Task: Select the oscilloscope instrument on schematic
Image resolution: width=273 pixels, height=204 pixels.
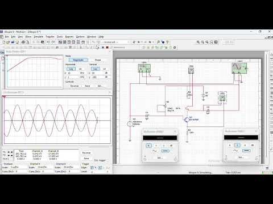Action: click(x=239, y=68)
